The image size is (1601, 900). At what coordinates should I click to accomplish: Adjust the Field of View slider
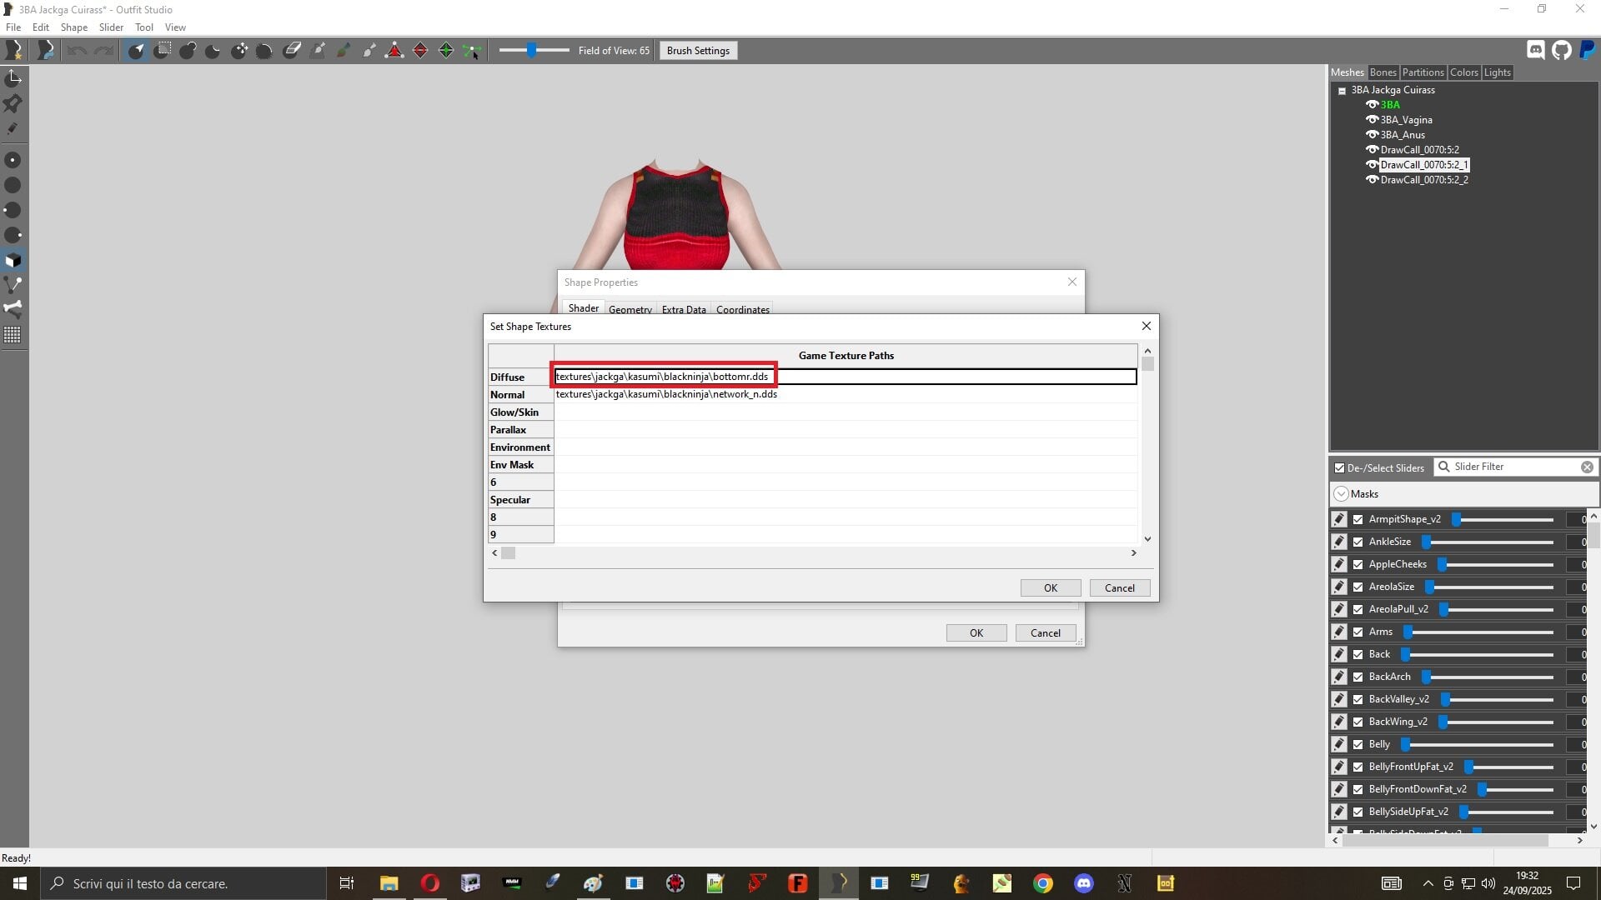(x=535, y=51)
